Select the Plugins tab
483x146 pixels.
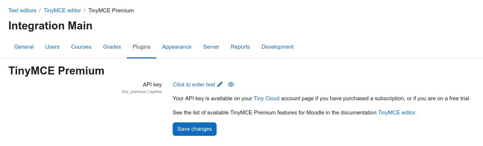[x=141, y=47]
